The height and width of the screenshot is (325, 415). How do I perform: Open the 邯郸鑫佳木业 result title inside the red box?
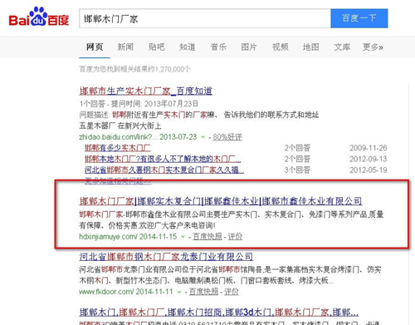tap(221, 201)
